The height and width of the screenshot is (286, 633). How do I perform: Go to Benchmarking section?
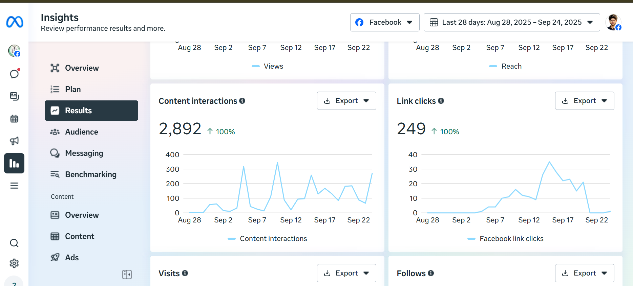tap(90, 174)
